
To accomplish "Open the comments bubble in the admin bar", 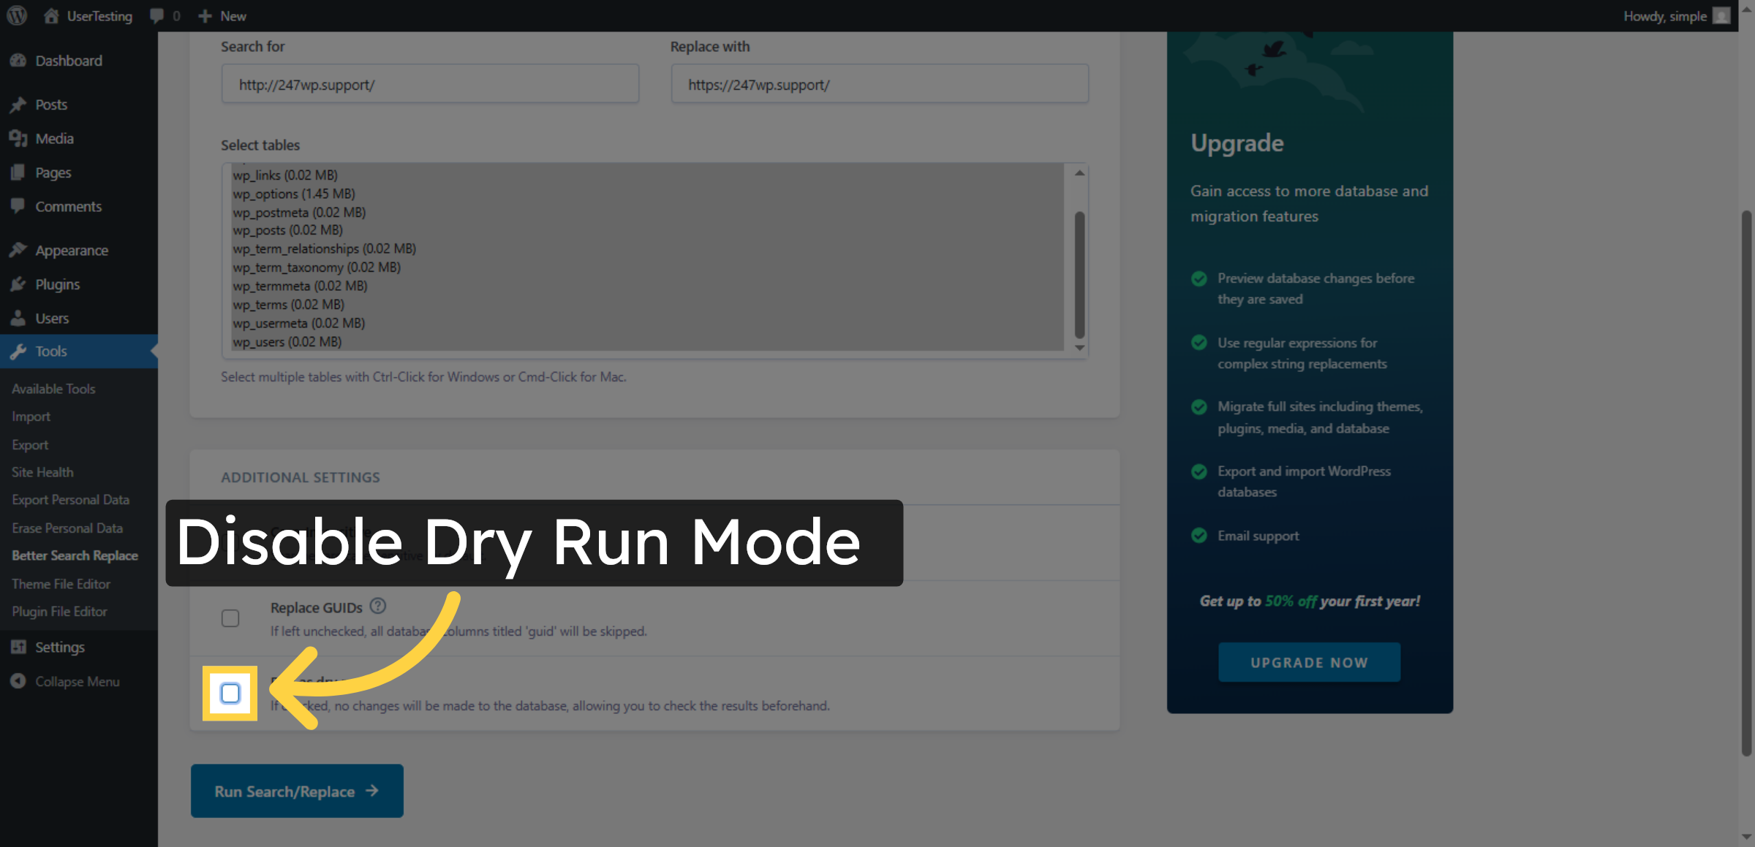I will (156, 15).
